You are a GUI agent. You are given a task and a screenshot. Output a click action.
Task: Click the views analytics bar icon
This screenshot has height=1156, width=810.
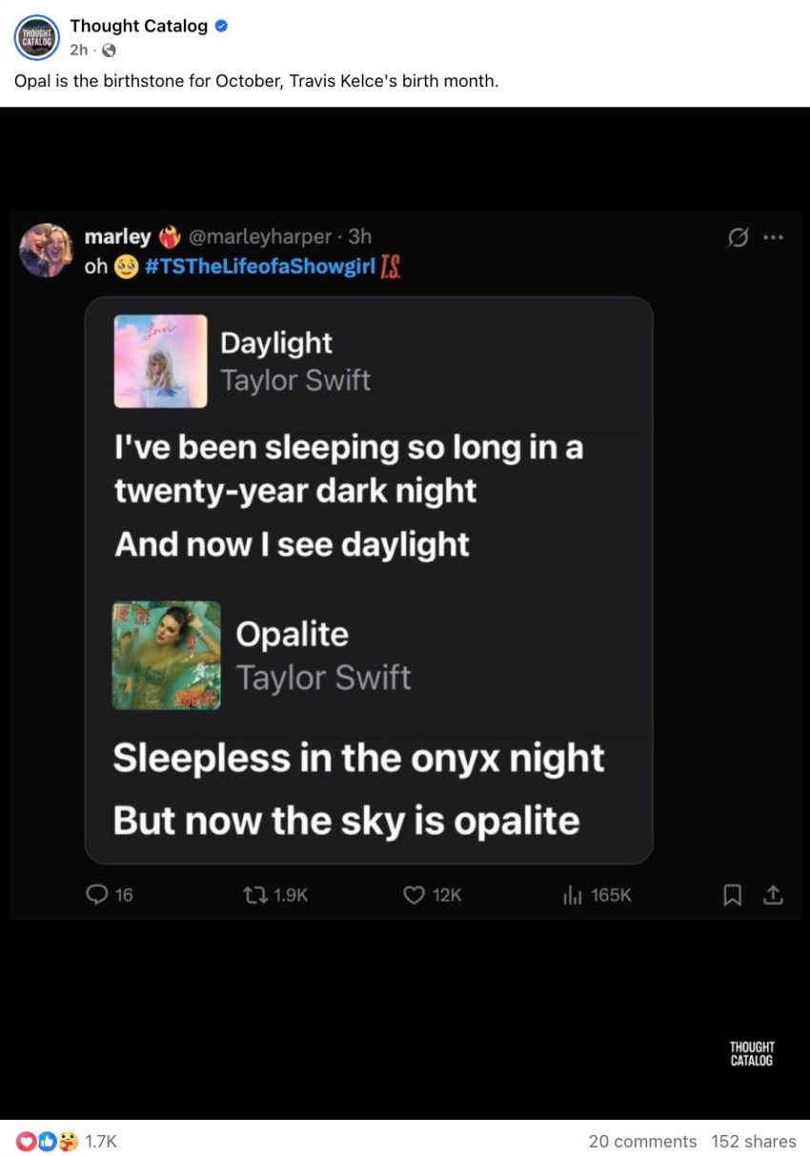(573, 895)
